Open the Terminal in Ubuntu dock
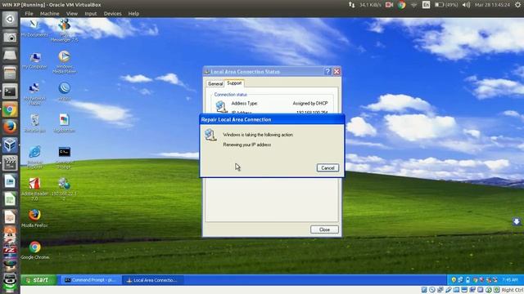The height and width of the screenshot is (294, 524). pos(10,91)
